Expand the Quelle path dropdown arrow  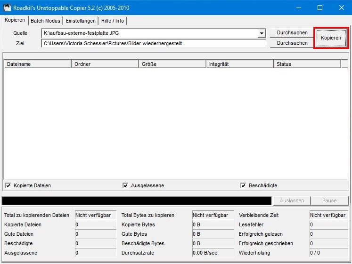click(262, 33)
